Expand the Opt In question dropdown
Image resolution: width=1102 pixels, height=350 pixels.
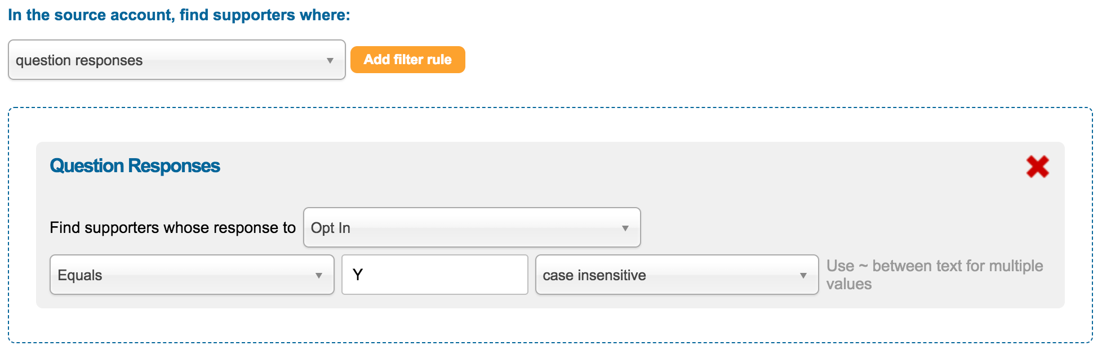click(472, 228)
